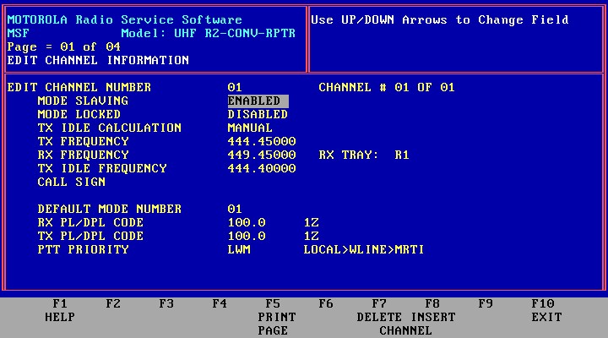Click the Model: UHF R2-CONV-RPTR text
Screen dimensions: 608x338
point(209,33)
